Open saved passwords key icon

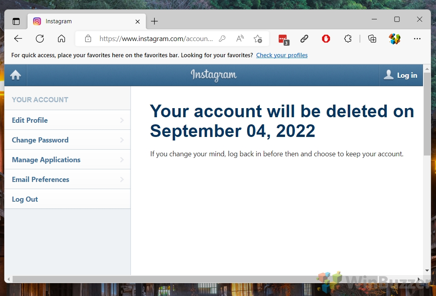pos(222,38)
